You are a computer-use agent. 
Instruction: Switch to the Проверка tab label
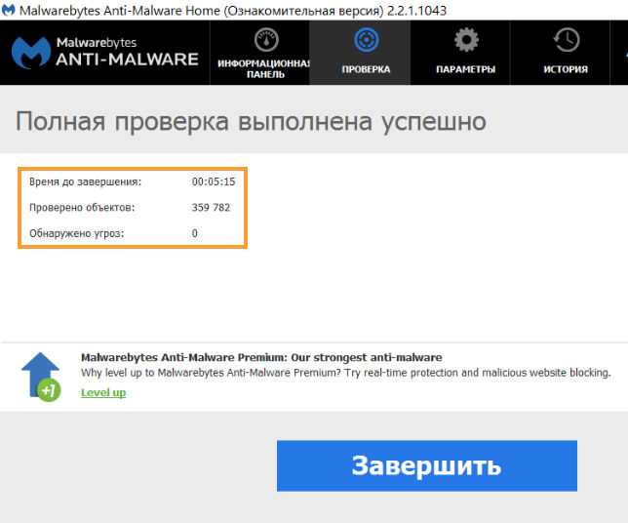(x=366, y=69)
